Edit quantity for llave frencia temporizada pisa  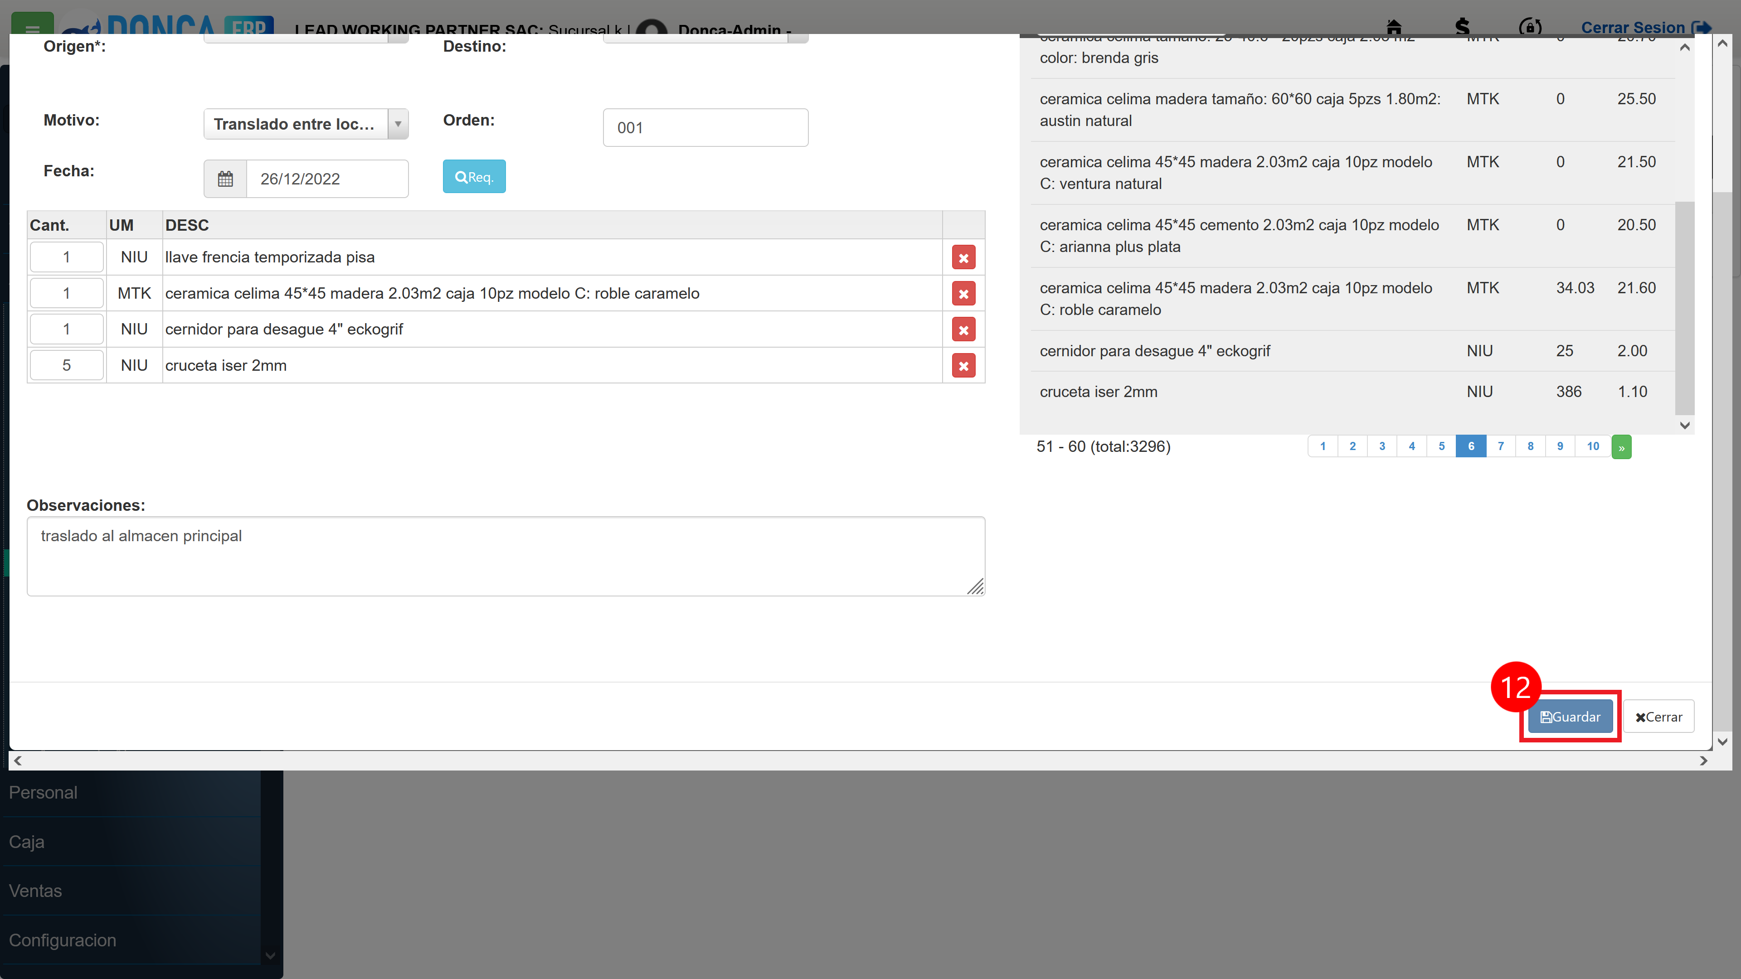[66, 257]
